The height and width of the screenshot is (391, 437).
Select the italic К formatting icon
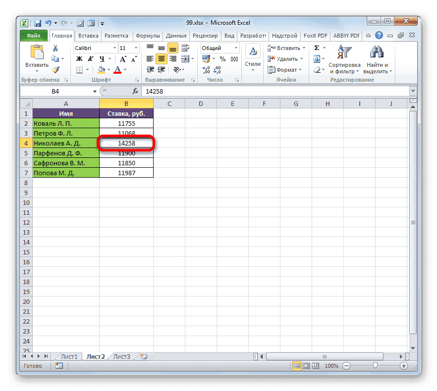point(91,58)
